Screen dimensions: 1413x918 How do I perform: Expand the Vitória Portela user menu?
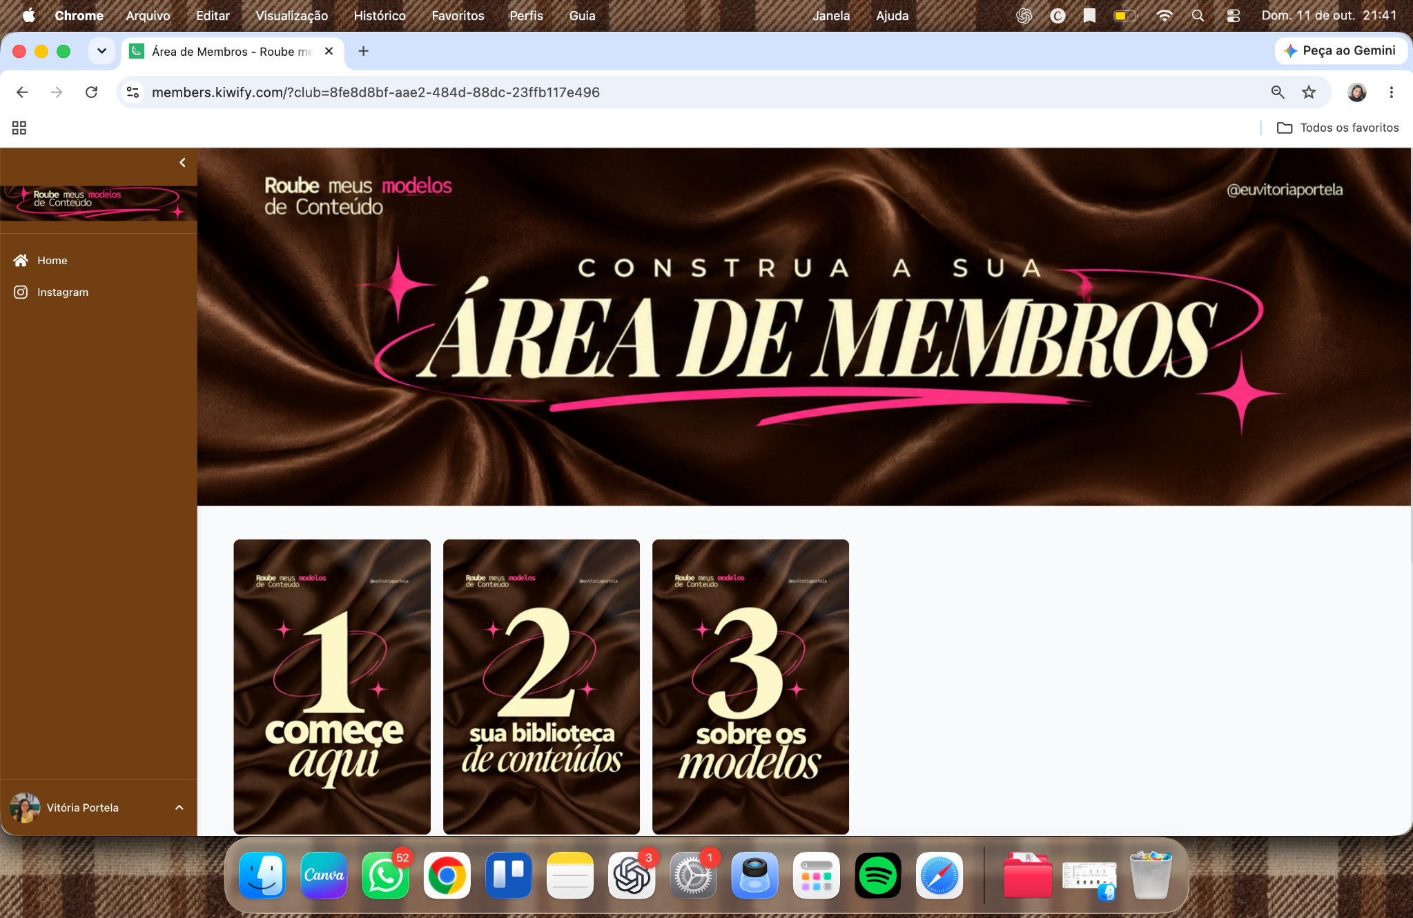coord(98,808)
